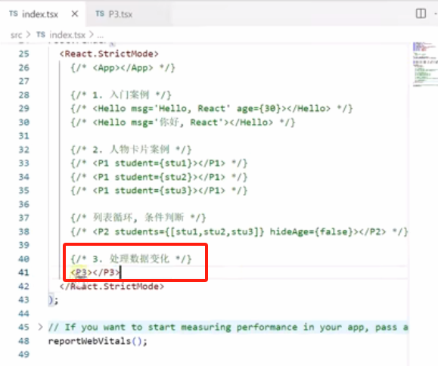The width and height of the screenshot is (438, 366).
Task: Click Hello line with age={30}
Action: [212, 108]
